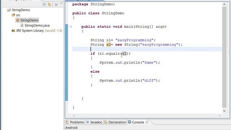Click the src folder icon
Viewport: 231px width, 130px height.
coord(13,15)
